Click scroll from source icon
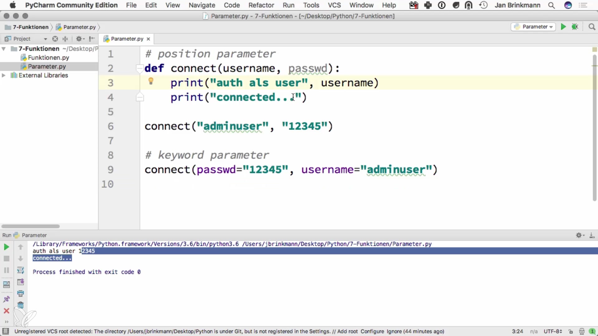Viewport: 598px width, 336px height. [x=55, y=39]
